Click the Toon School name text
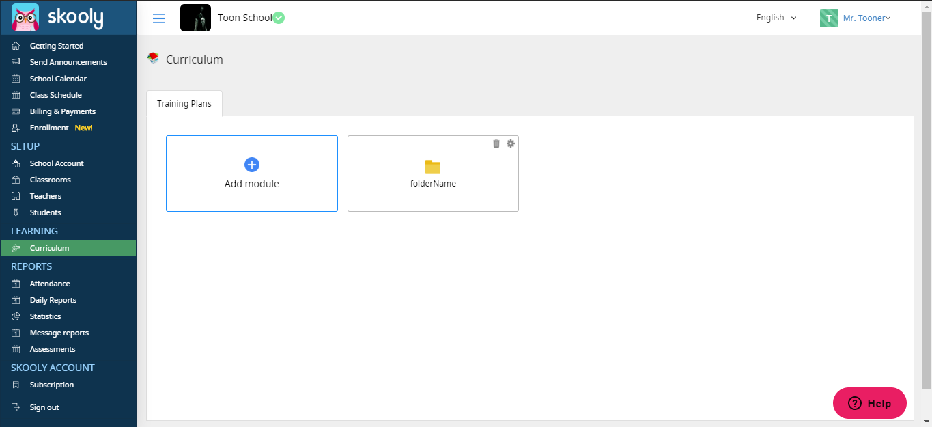932x427 pixels. point(244,18)
